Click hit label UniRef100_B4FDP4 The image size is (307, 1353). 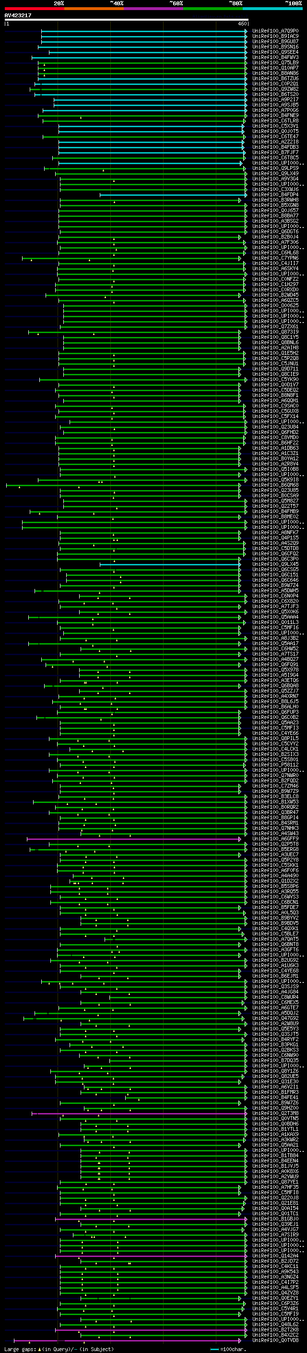[275, 195]
